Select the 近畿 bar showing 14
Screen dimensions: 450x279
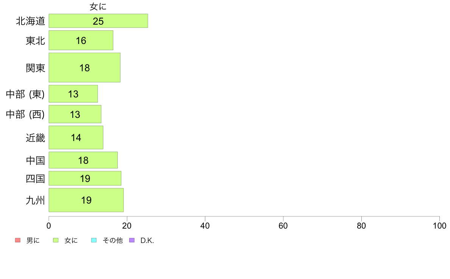(x=76, y=137)
